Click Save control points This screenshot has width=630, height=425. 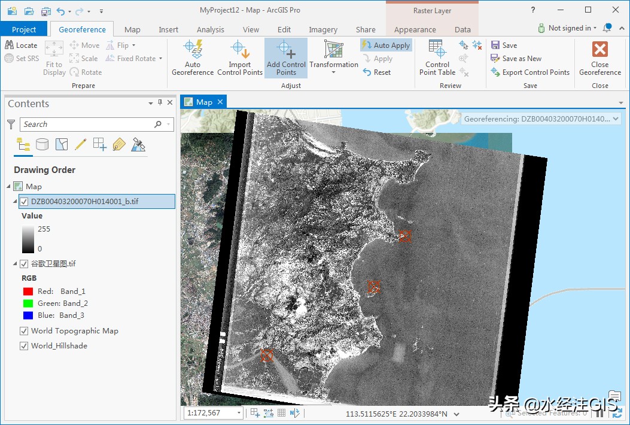click(504, 45)
